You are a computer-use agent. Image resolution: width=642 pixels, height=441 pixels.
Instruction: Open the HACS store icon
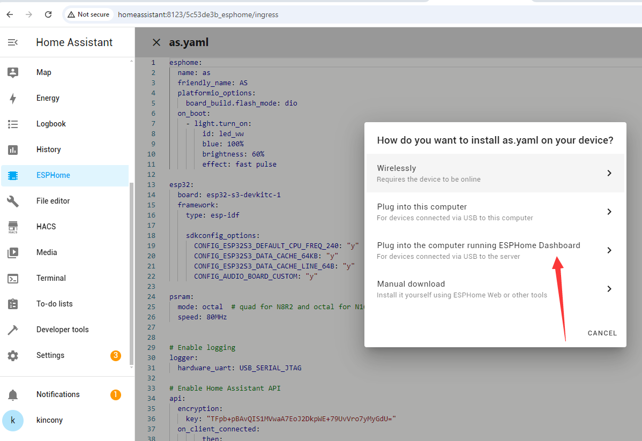point(13,227)
